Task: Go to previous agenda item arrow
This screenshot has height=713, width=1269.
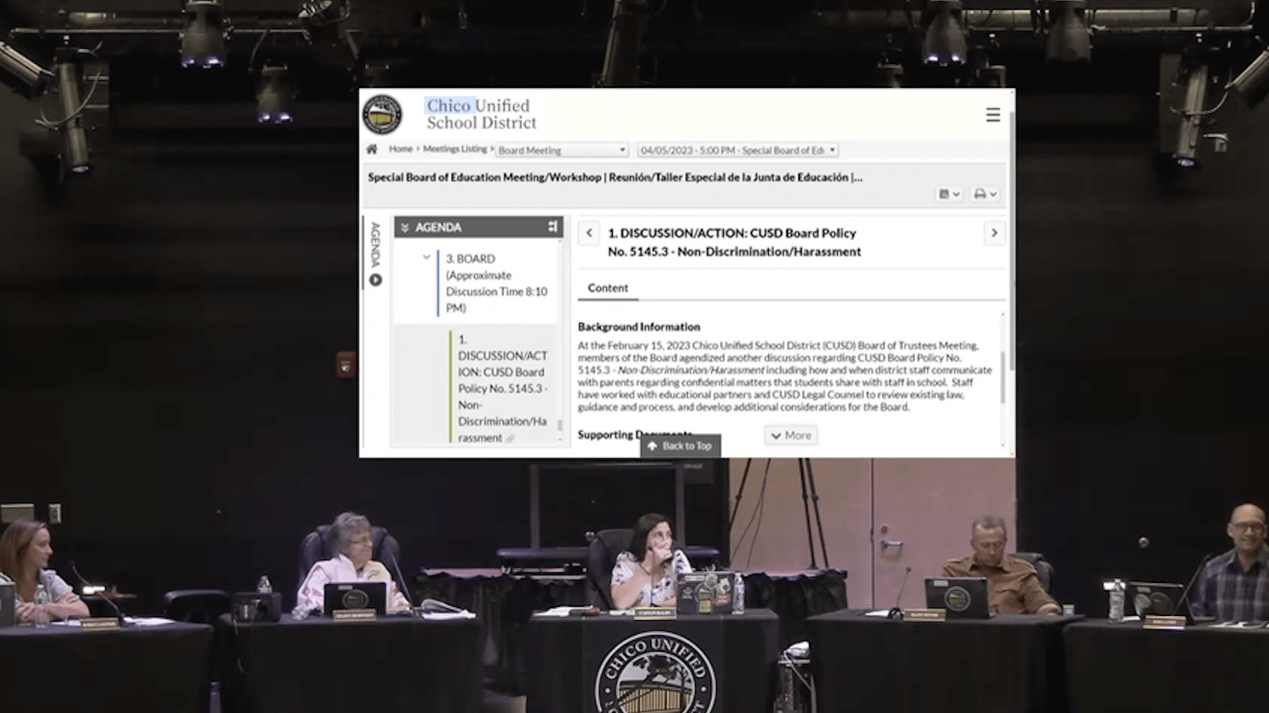Action: 589,233
